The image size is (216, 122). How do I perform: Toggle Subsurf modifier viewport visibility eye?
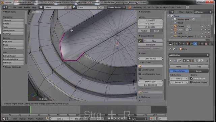click(x=188, y=61)
